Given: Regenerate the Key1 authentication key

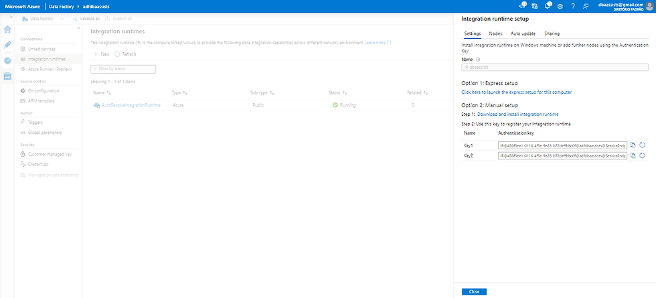Looking at the screenshot, I should point(642,145).
